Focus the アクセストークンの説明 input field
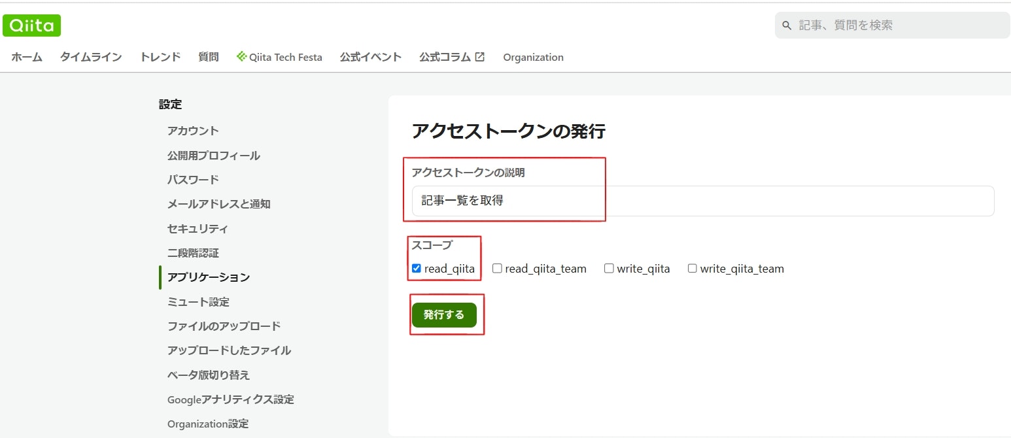Image resolution: width=1011 pixels, height=438 pixels. [703, 201]
